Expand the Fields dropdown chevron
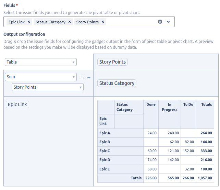 pyautogui.click(x=168, y=22)
